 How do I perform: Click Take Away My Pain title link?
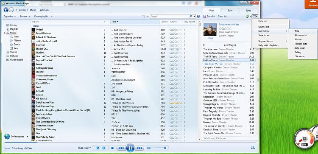click(229, 25)
